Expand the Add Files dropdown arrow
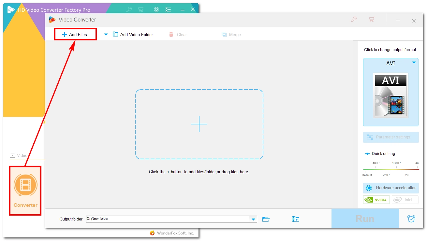Viewport: 427px width, 241px height. [106, 35]
